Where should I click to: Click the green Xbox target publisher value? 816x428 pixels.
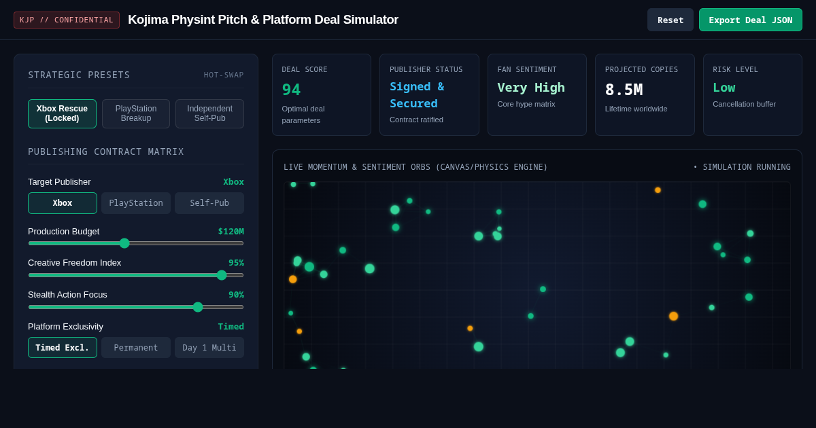(x=233, y=182)
